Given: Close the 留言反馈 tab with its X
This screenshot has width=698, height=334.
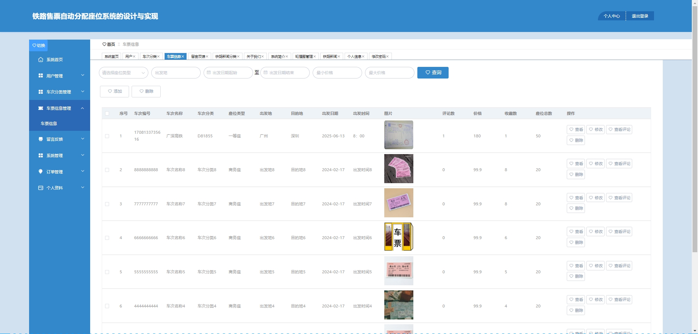Looking at the screenshot, I should click(207, 57).
